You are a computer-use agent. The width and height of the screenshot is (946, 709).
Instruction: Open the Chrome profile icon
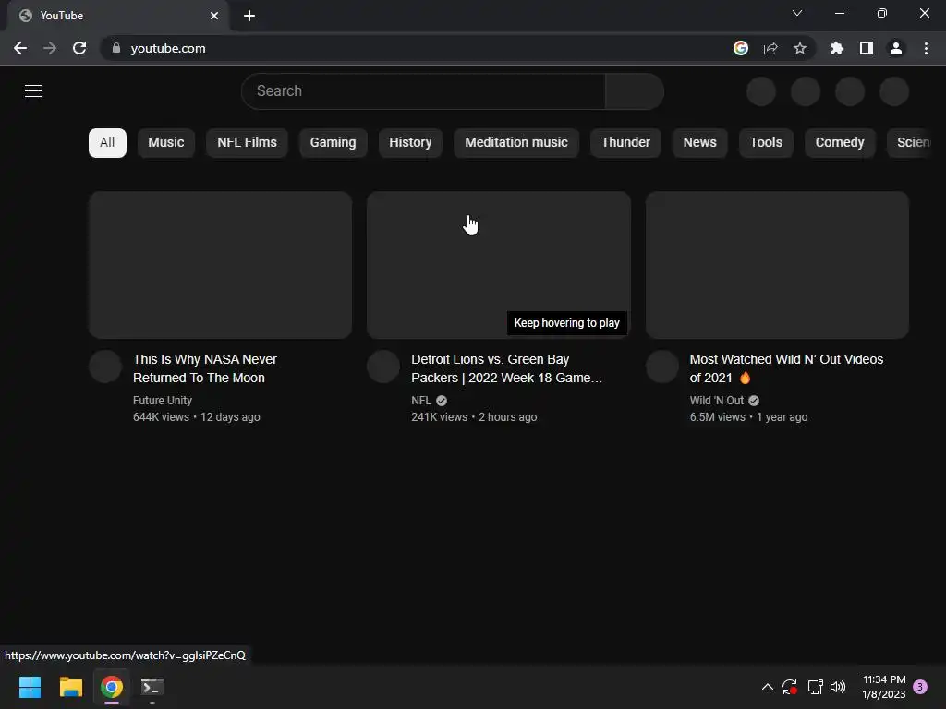point(896,48)
